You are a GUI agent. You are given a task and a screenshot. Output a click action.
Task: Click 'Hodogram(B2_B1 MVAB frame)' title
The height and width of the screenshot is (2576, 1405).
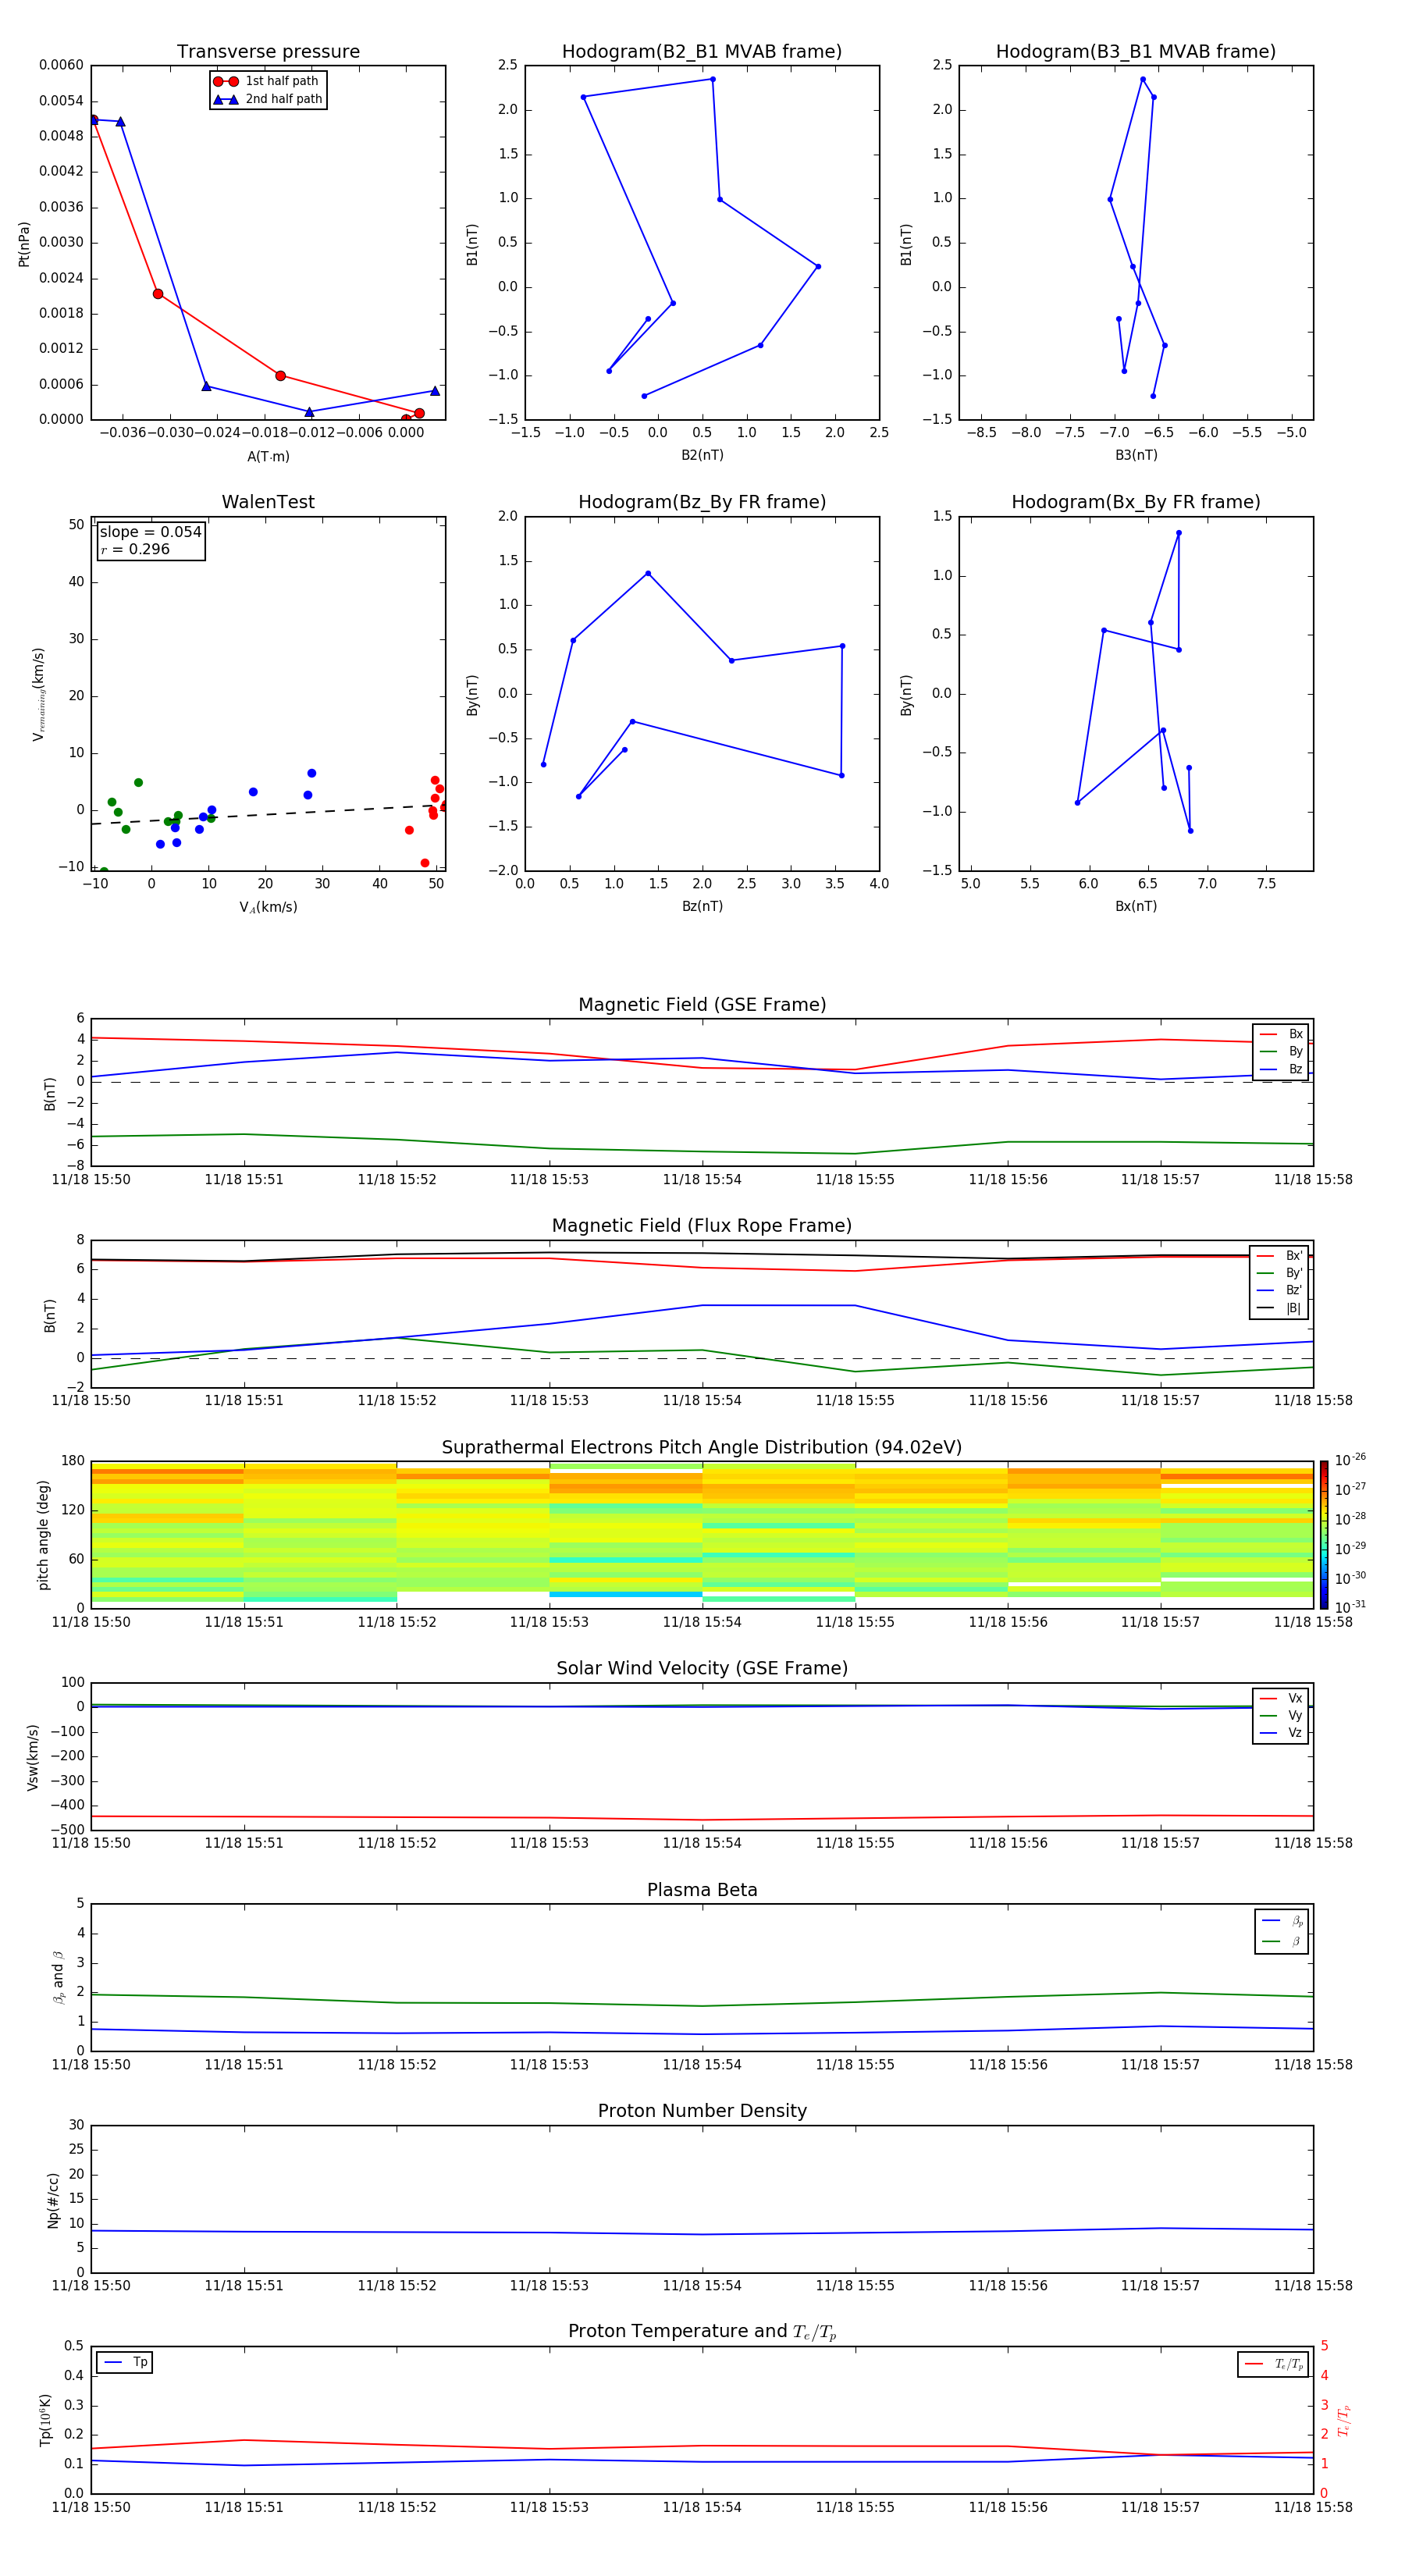[702, 52]
